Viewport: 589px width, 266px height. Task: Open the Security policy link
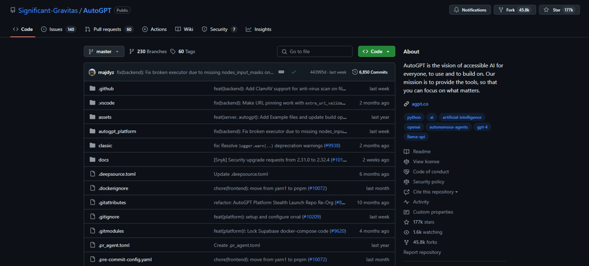pyautogui.click(x=424, y=182)
